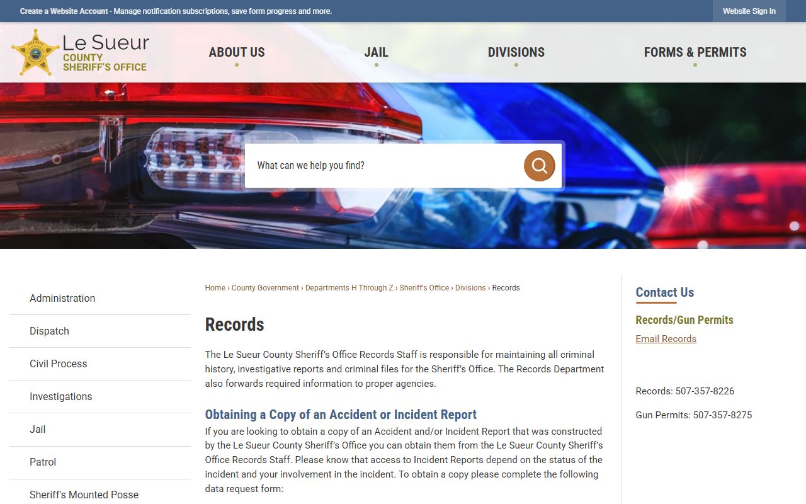The height and width of the screenshot is (504, 806).
Task: Select Jail in the sidebar list
Action: coord(100,430)
